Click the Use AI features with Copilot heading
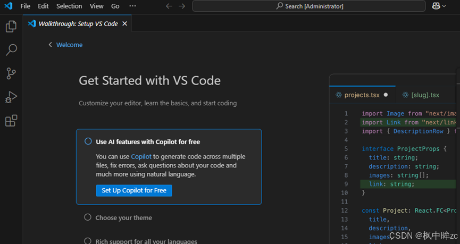Image resolution: width=460 pixels, height=244 pixels. click(x=148, y=142)
